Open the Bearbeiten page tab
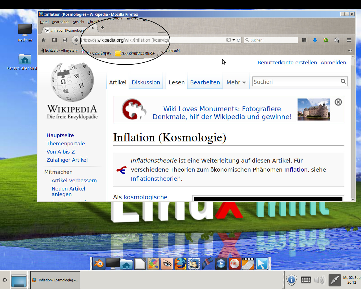This screenshot has height=289, width=361. (205, 82)
